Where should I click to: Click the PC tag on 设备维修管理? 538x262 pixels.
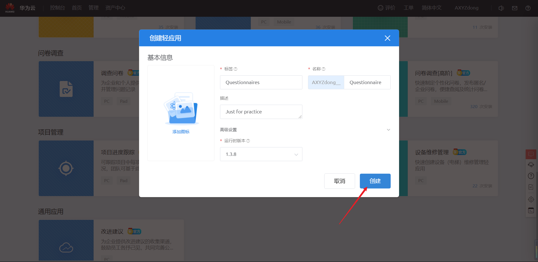pos(421,180)
